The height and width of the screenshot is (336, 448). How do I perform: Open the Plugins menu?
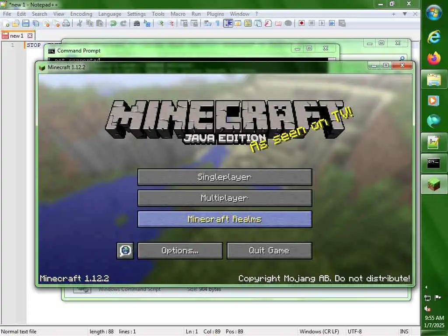tap(215, 14)
